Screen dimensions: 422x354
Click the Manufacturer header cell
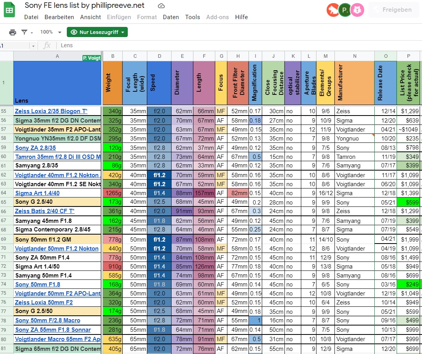click(x=355, y=83)
